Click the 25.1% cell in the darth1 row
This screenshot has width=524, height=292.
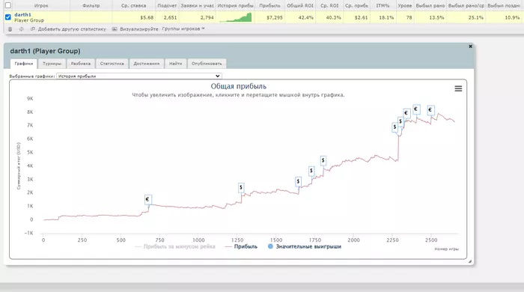click(x=466, y=17)
